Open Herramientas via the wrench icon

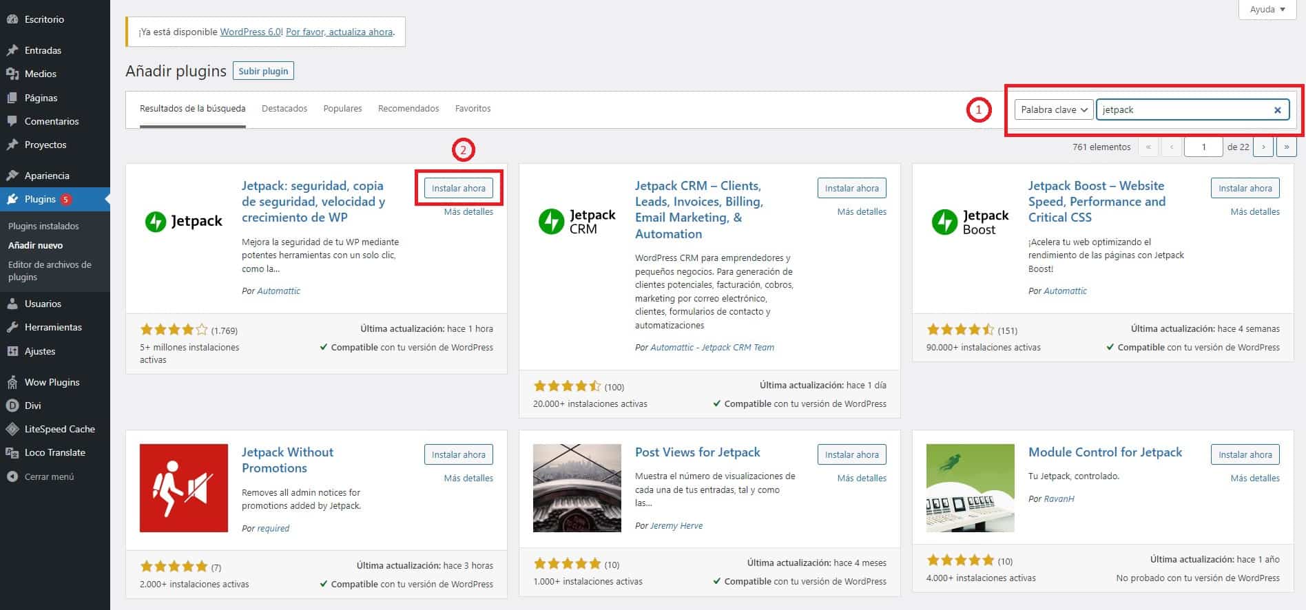coord(12,327)
